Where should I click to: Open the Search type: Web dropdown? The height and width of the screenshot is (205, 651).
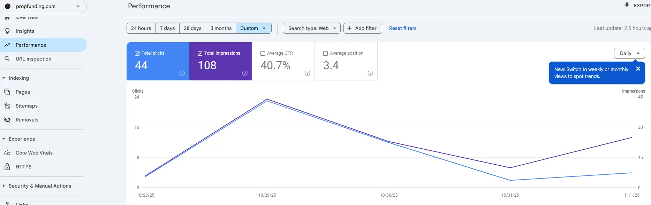pos(312,28)
